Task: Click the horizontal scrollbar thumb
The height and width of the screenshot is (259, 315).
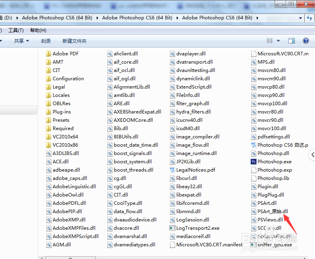Action: point(71,257)
